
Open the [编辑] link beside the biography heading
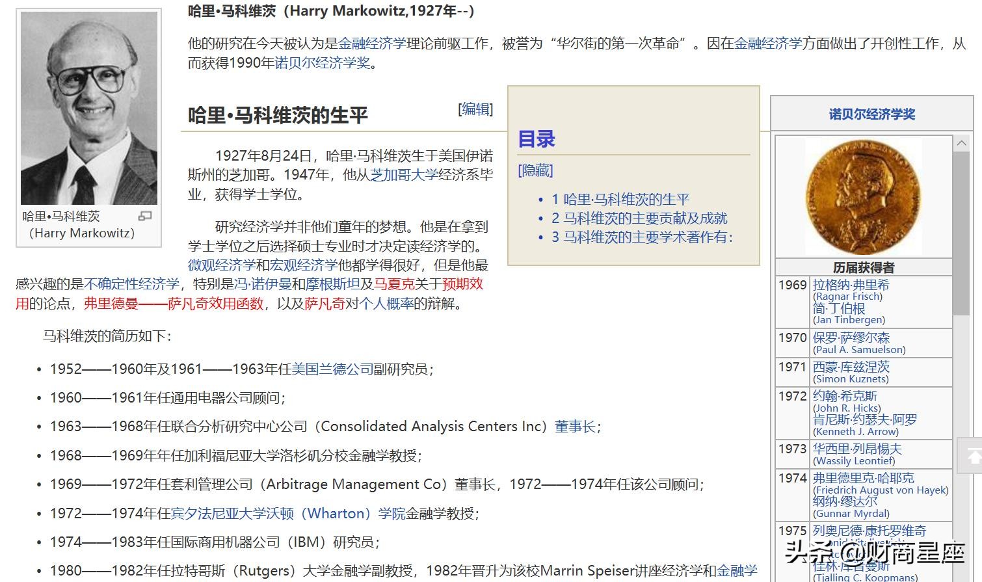pos(474,109)
